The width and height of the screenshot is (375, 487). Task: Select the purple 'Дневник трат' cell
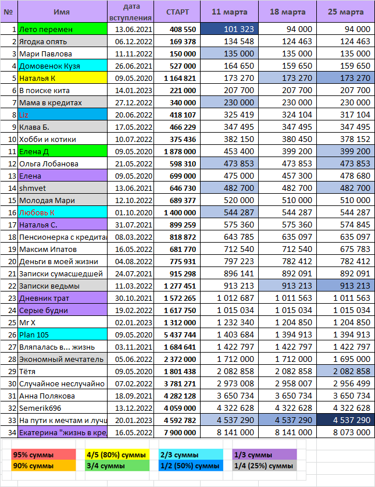[x=62, y=298]
